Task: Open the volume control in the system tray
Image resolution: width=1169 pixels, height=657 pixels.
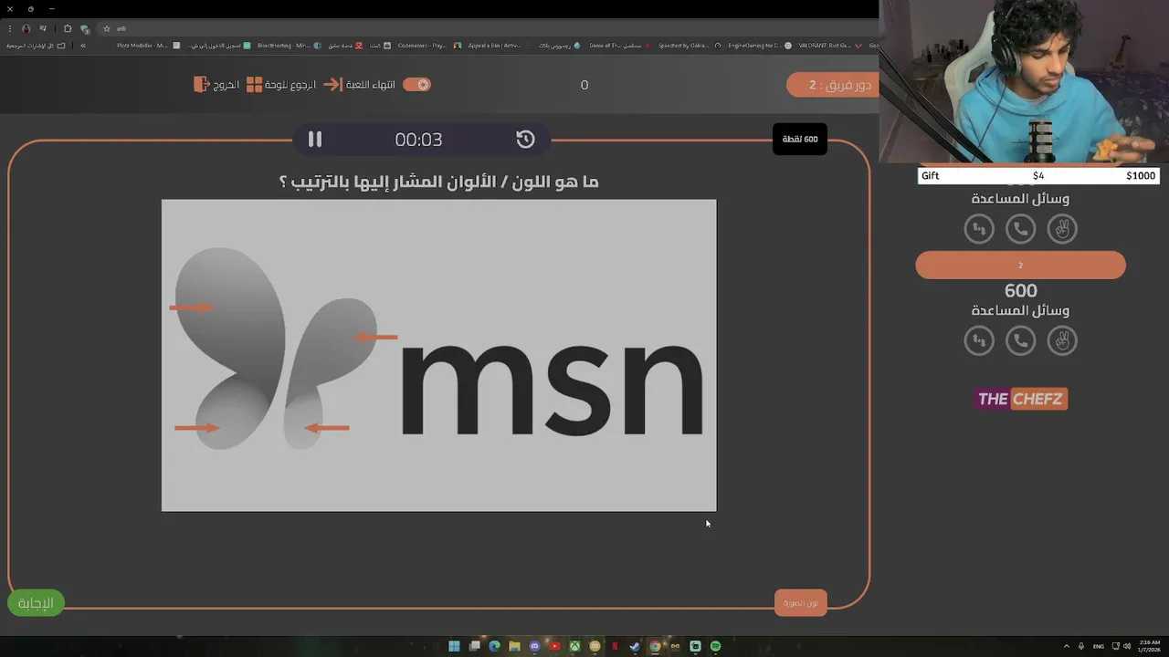Action: 1126,646
